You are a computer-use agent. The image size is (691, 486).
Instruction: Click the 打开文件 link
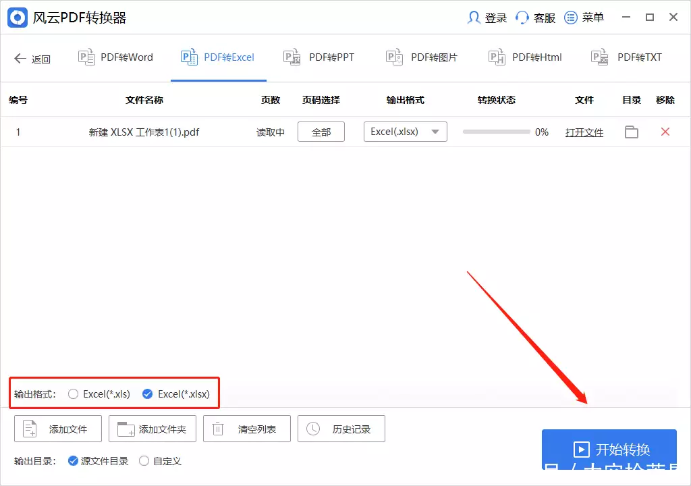tap(584, 132)
